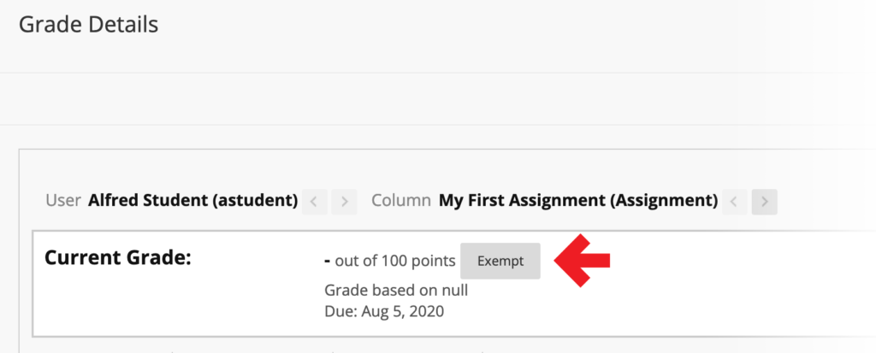Go to the previous user arrow
The height and width of the screenshot is (353, 876).
(x=314, y=202)
